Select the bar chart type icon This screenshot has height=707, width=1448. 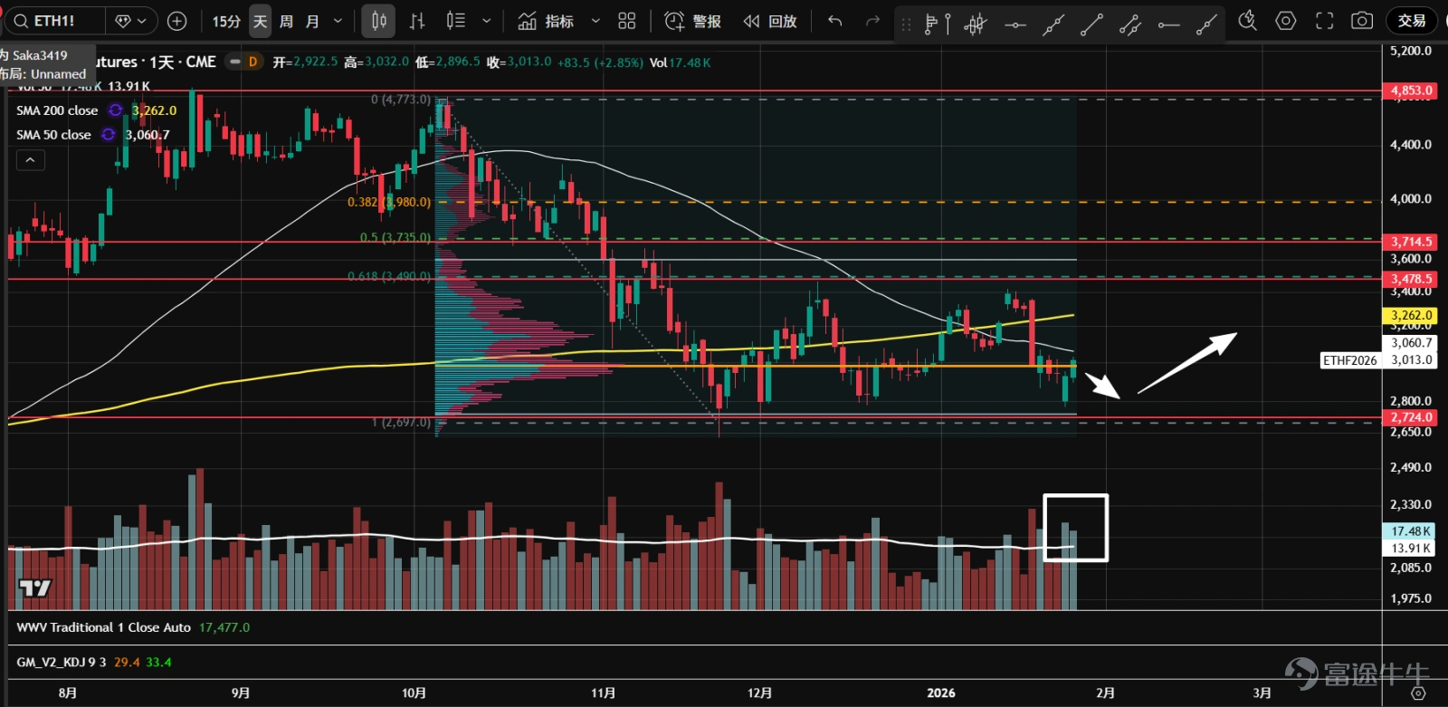coord(417,21)
